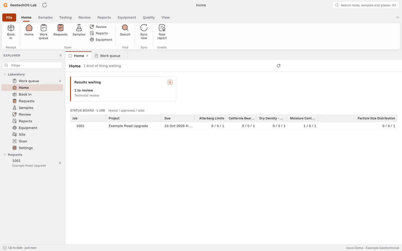Click the Book in ribbon icon
Viewport: 402px width, 251px height.
[11, 32]
